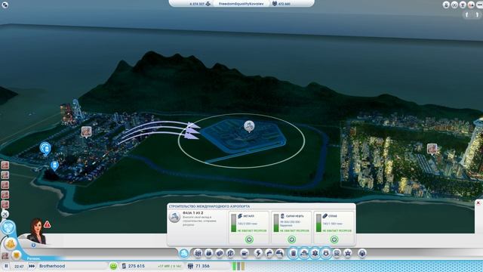
Task: Click the region funds 8 374 327 at top
Action: [x=197, y=4]
